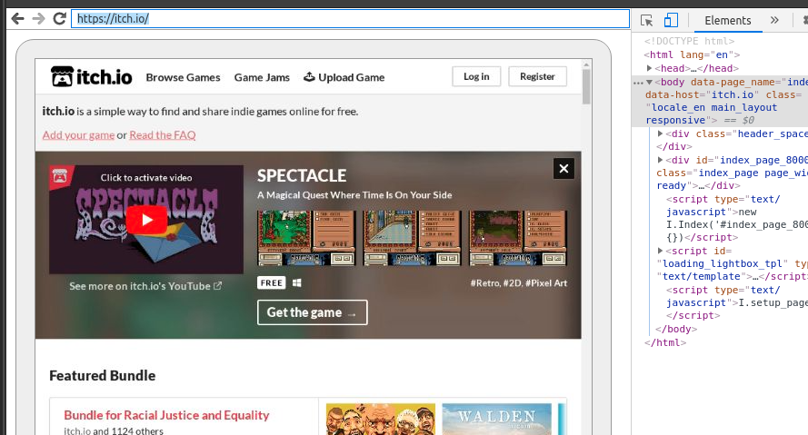Activate the inspect element picker icon
808x435 pixels.
pos(646,21)
